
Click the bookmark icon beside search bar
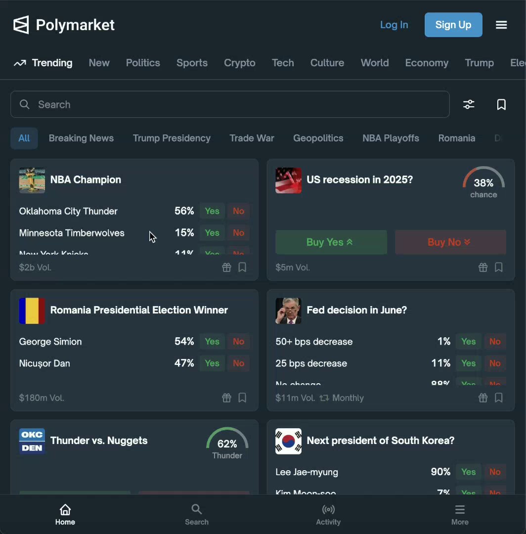[x=501, y=104]
